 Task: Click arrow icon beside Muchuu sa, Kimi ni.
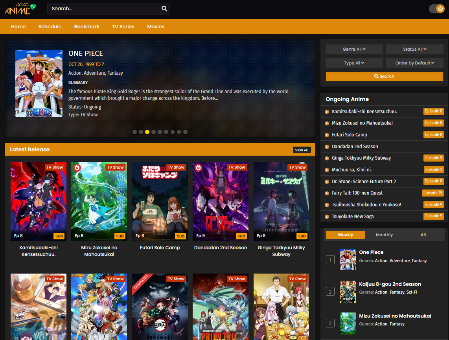tap(327, 170)
